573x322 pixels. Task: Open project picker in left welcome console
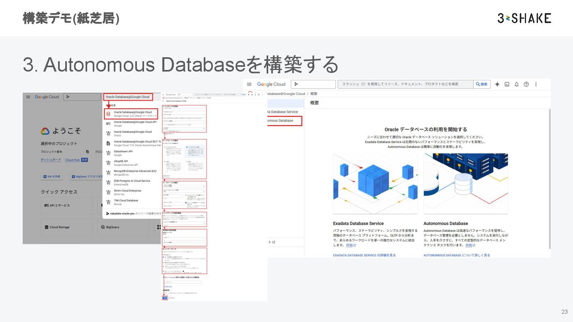pos(82,97)
